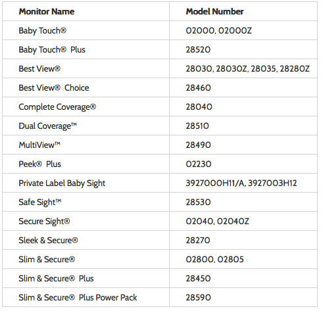The image size is (321, 311).
Task: Select the Baby Touch® Plus row name
Action: [x=52, y=49]
